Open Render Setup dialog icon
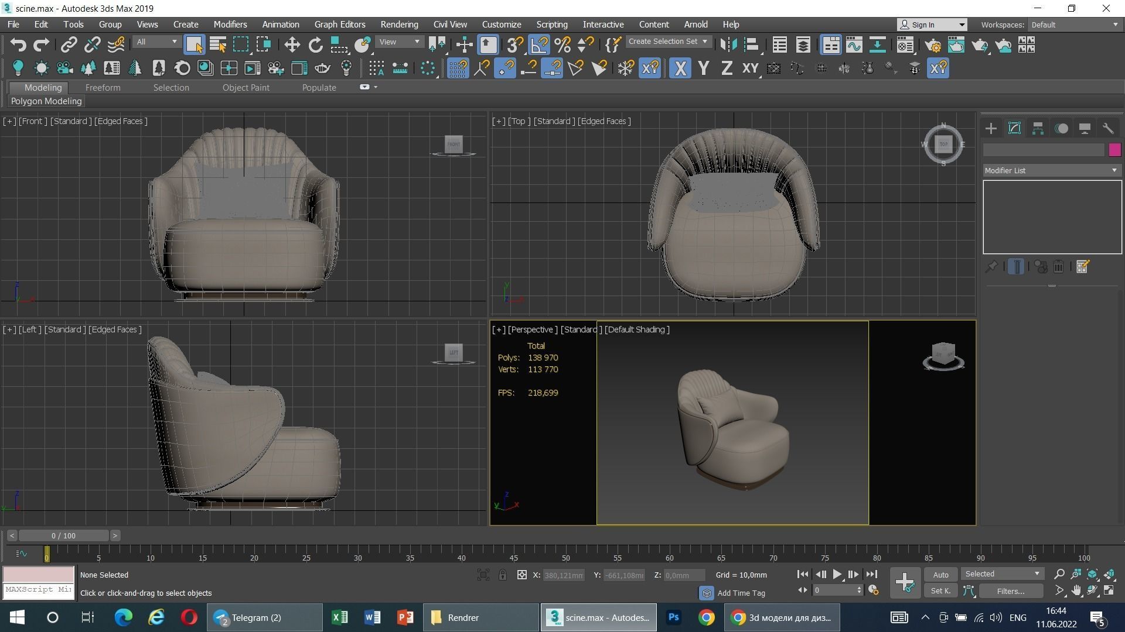The width and height of the screenshot is (1125, 632). [x=933, y=45]
